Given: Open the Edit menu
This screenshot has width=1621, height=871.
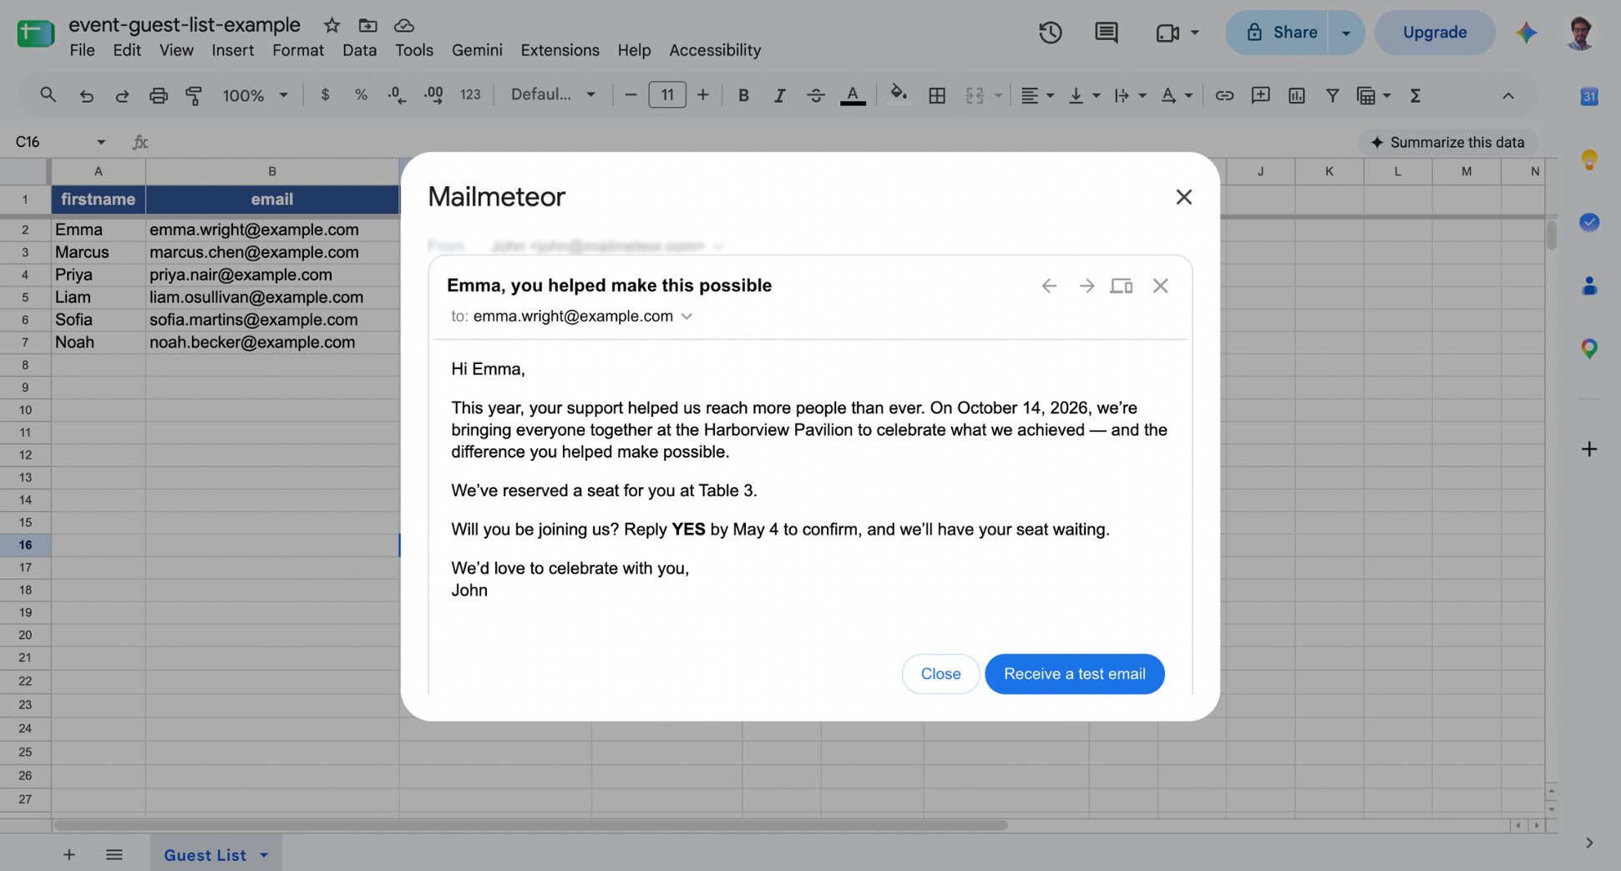Looking at the screenshot, I should coord(127,50).
